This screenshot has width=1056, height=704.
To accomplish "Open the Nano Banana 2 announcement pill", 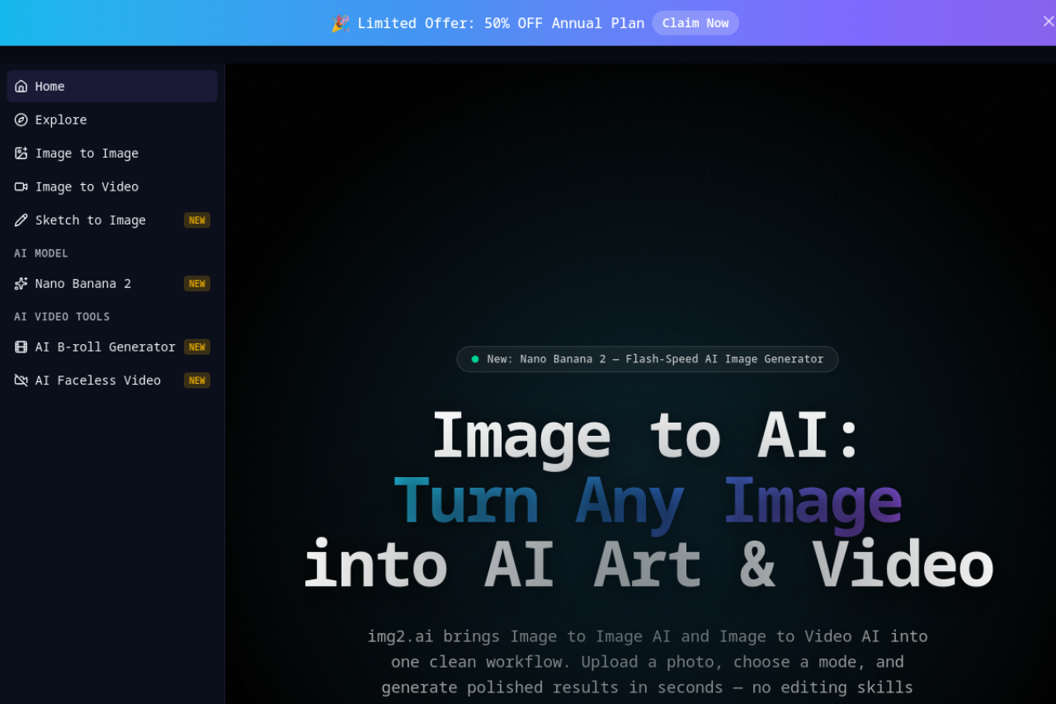I will coord(648,359).
